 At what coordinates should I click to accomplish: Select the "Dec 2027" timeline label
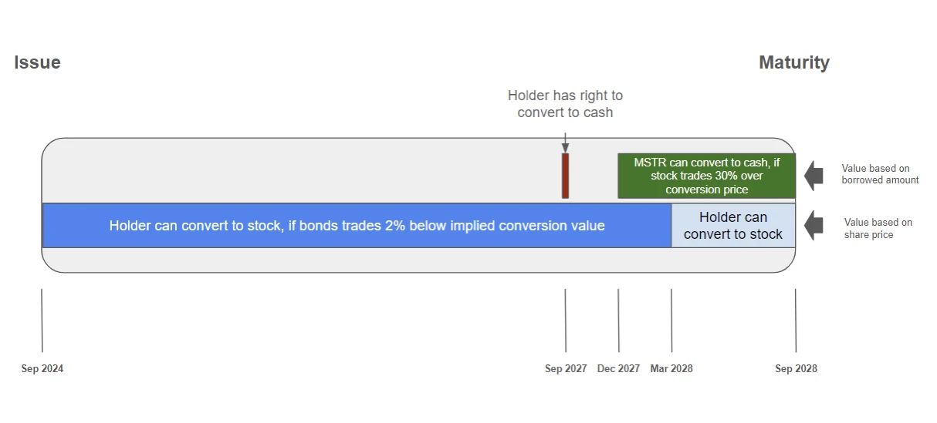pyautogui.click(x=618, y=368)
